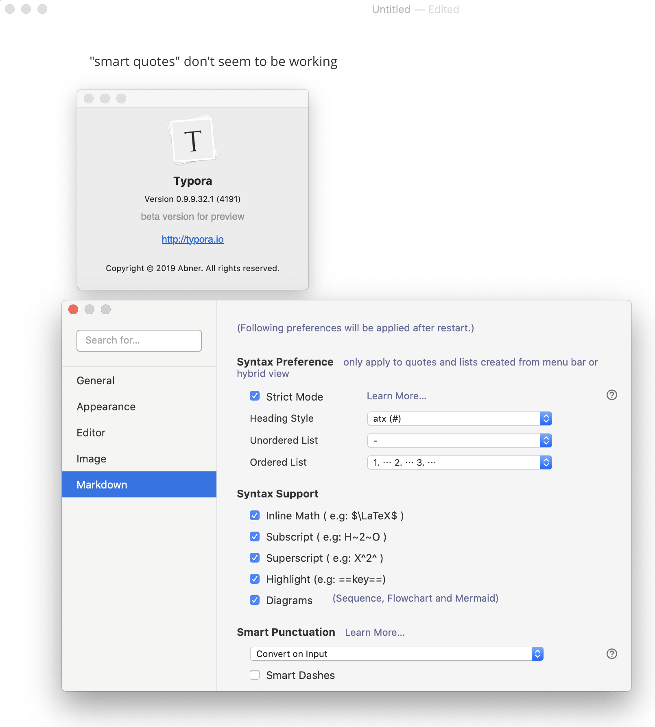Screen dimensions: 655x727
Task: Disable Subscript syntax support
Action: click(254, 536)
